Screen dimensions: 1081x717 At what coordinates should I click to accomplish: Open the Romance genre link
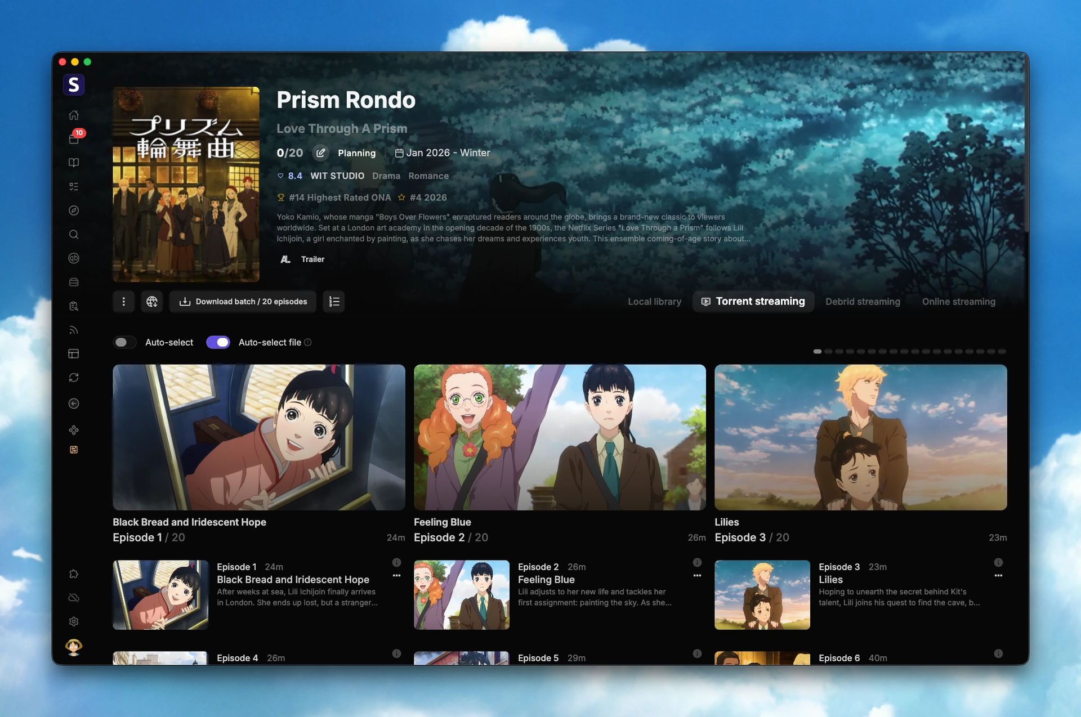click(428, 176)
